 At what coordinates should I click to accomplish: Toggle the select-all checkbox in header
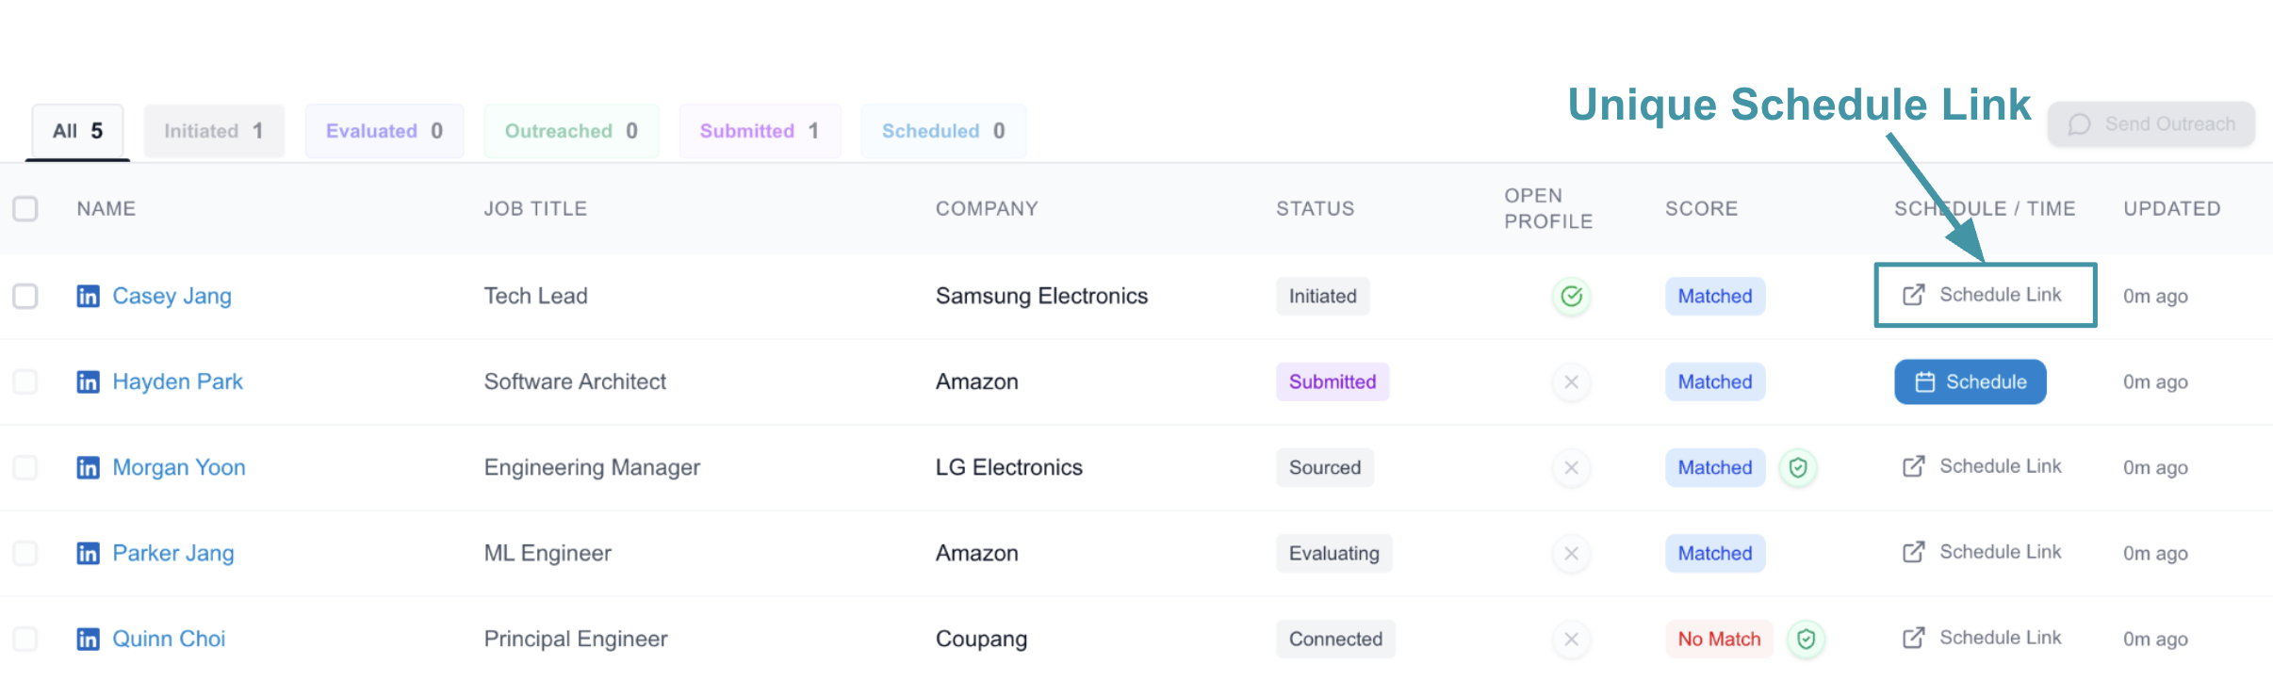click(x=25, y=209)
